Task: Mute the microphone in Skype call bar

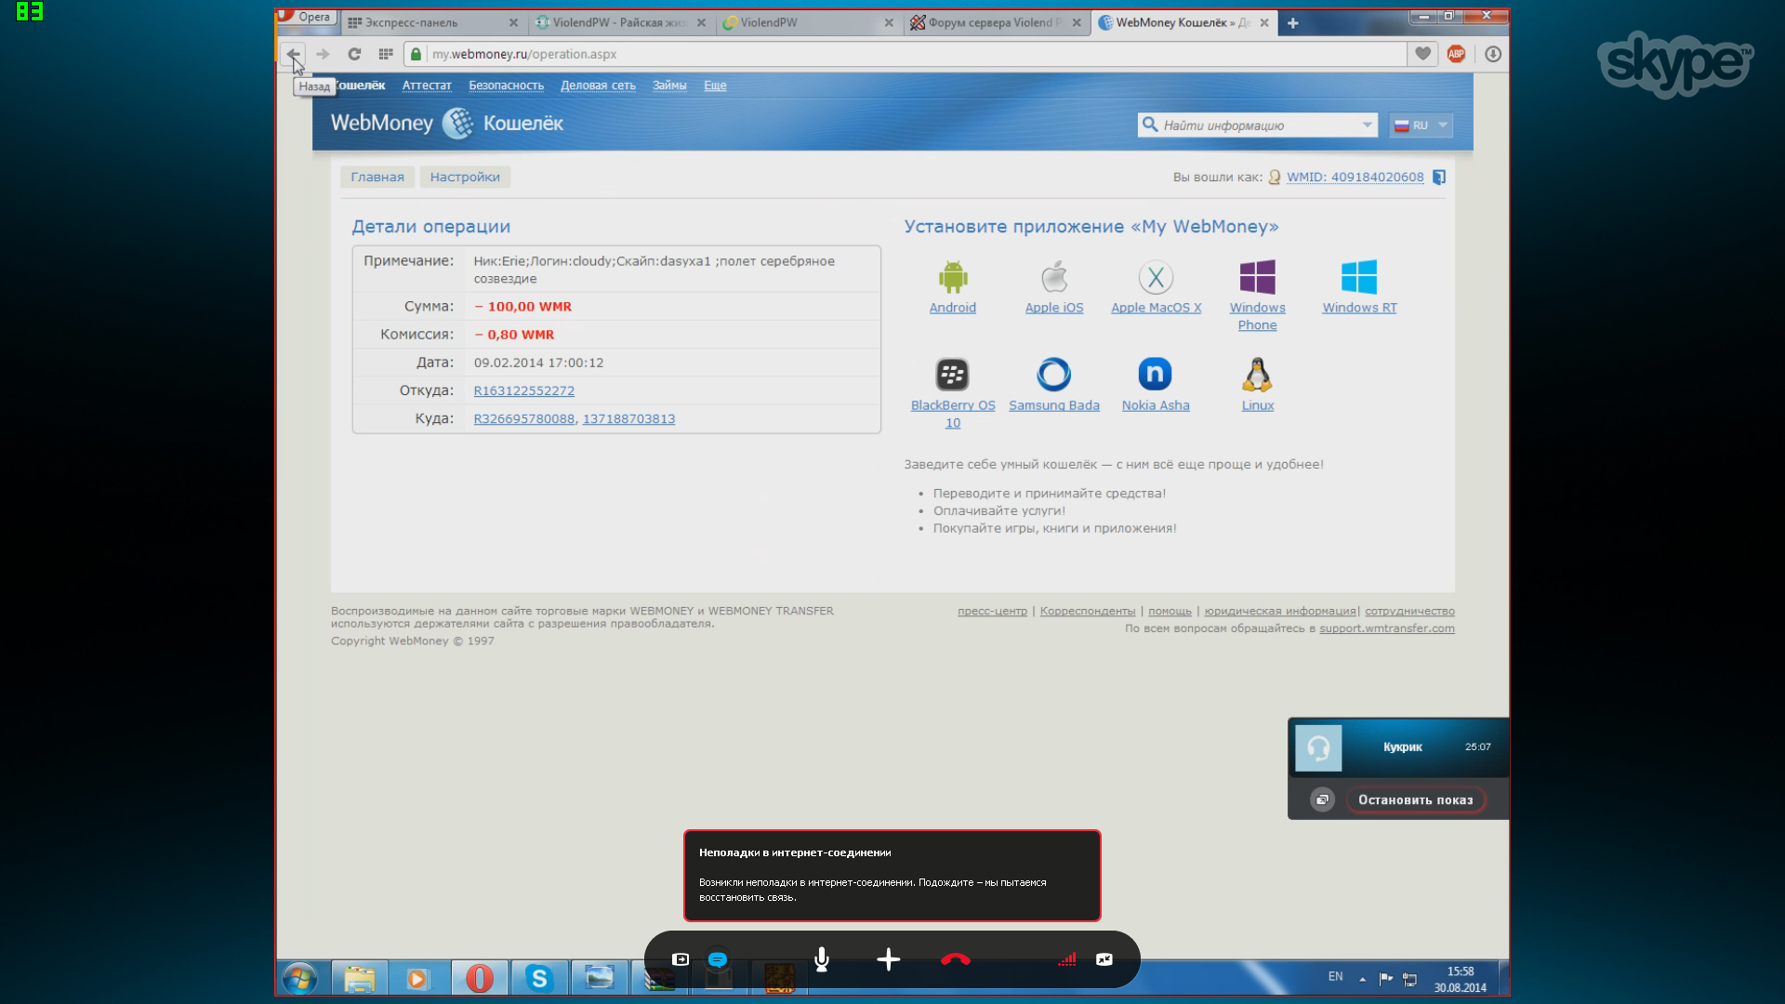Action: tap(822, 959)
